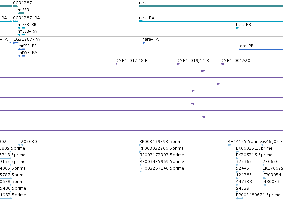This screenshot has height=200, width=283.
Task: Select the arrow glyph beneath RH44125.5prime
Action: click(229, 145)
